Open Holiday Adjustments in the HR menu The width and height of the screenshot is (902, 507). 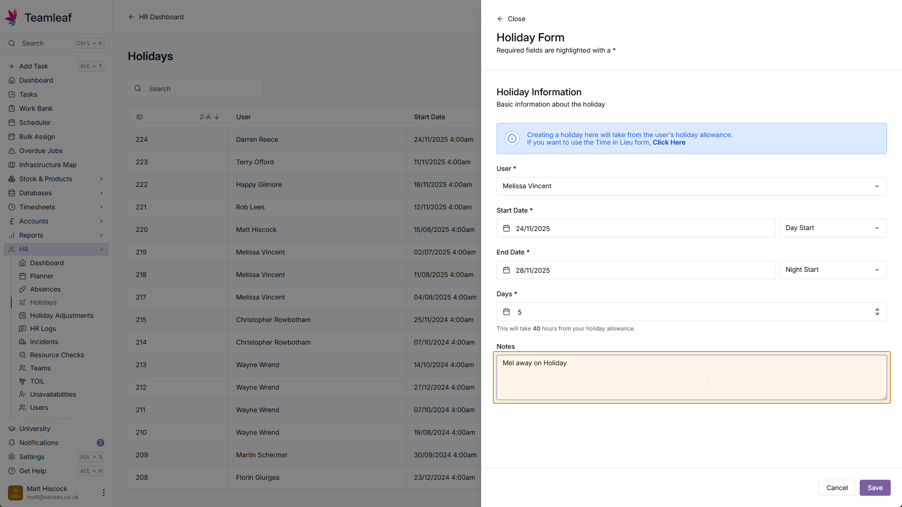62,315
